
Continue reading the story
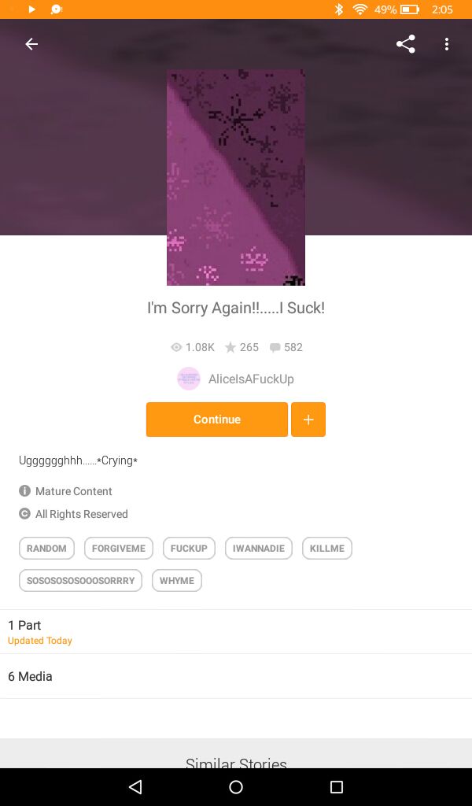click(217, 420)
